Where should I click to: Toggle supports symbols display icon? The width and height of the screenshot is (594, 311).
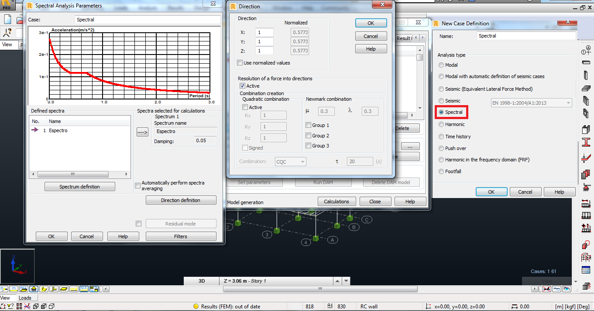[34, 289]
